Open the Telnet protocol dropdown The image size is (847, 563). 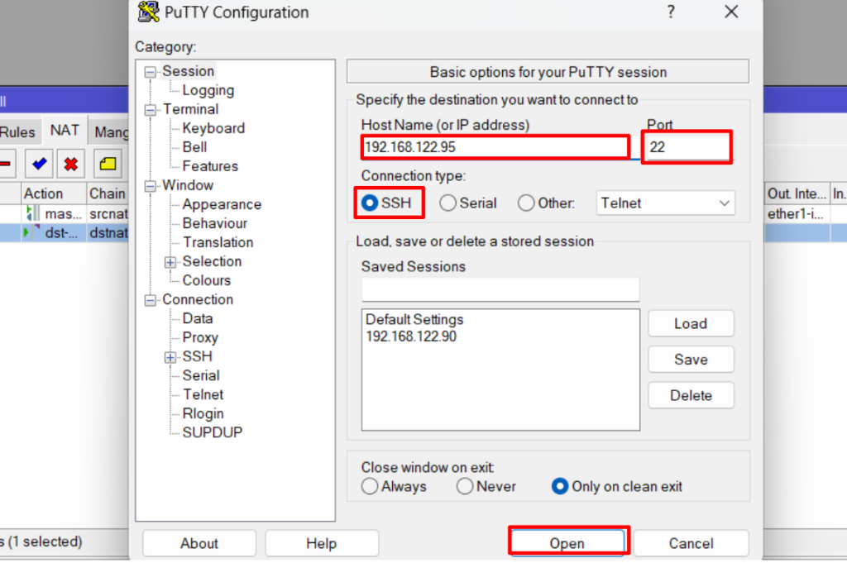pyautogui.click(x=665, y=203)
